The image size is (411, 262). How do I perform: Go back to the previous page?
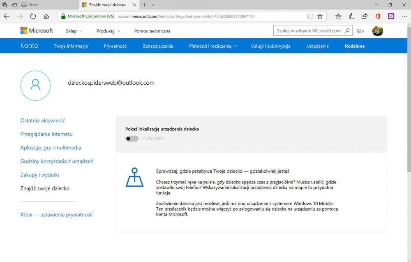point(7,16)
